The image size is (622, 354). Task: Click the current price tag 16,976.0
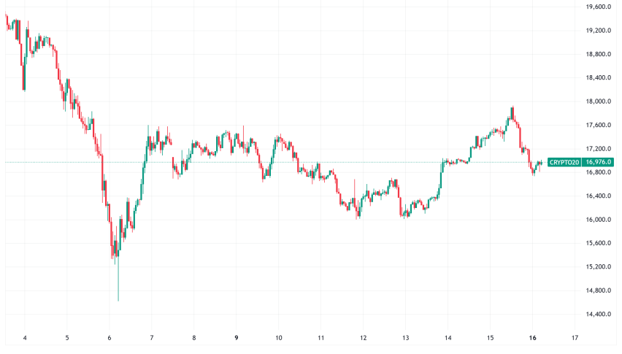[599, 162]
